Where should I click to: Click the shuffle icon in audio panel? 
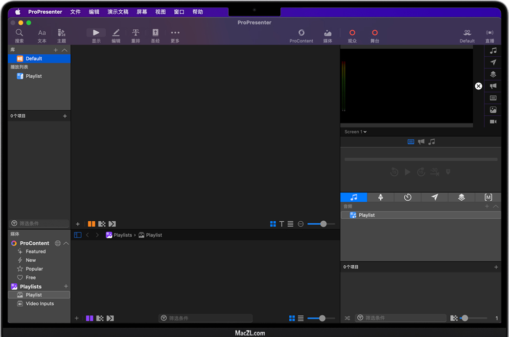coord(347,318)
